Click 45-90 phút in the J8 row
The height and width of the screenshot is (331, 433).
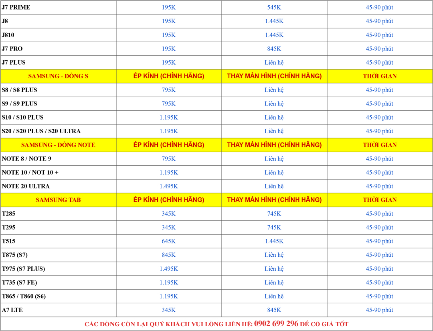[379, 21]
